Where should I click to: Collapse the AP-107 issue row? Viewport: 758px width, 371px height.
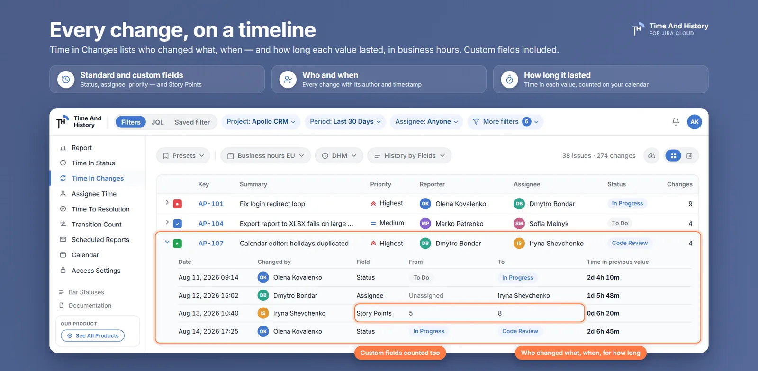(167, 242)
